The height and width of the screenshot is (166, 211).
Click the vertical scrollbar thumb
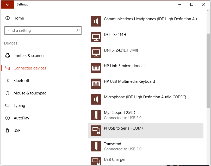click(x=208, y=71)
